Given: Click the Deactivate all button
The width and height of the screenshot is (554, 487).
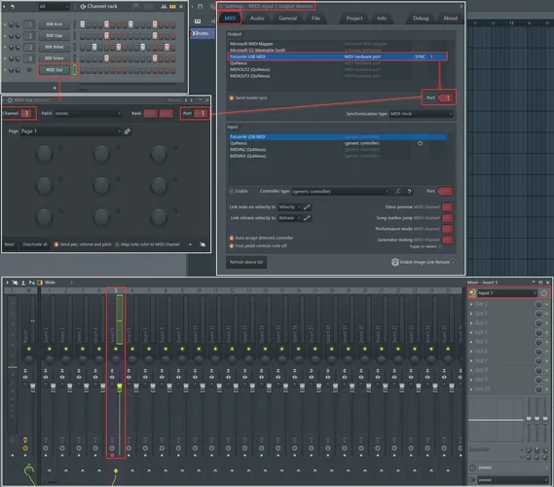Looking at the screenshot, I should tap(35, 244).
